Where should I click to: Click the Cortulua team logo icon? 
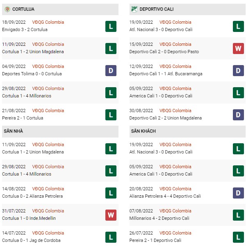click(x=7, y=9)
